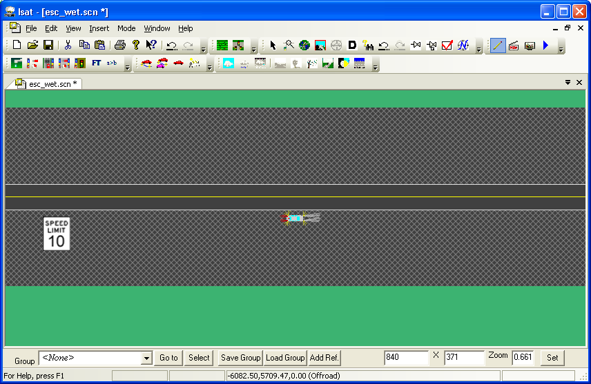Viewport: 591px width, 384px height.
Task: Click the Print icon
Action: tap(119, 46)
